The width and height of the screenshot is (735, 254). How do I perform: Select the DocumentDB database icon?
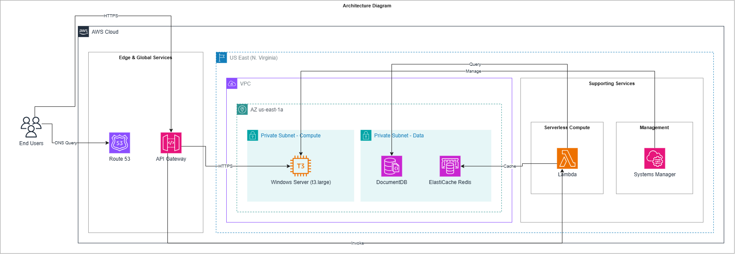coord(392,166)
